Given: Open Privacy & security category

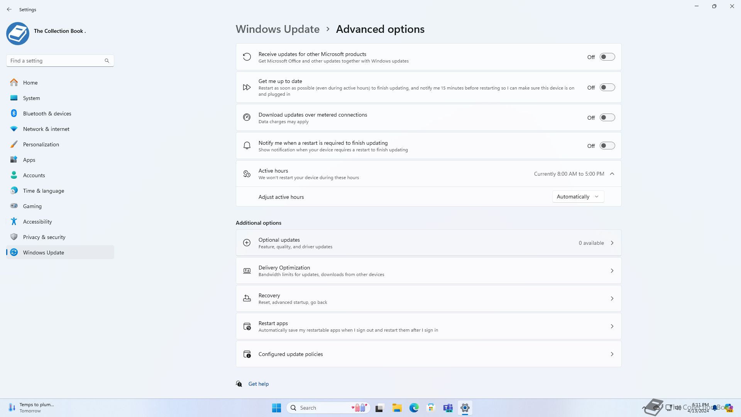Looking at the screenshot, I should (x=60, y=237).
